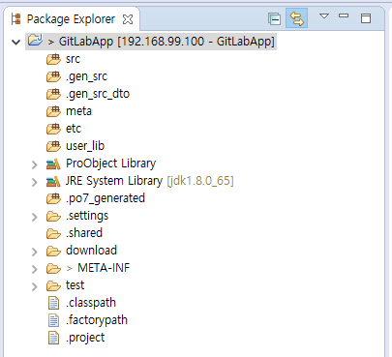Click the JRE System Library books icon
Viewport: 392px width, 357px height.
click(x=53, y=182)
